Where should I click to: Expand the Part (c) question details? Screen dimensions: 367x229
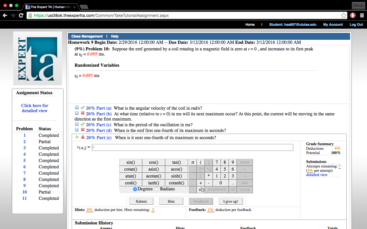(x=77, y=124)
